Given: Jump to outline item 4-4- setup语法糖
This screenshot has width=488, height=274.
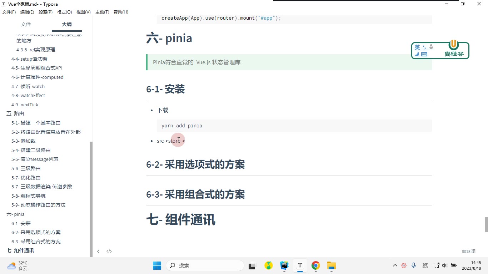Looking at the screenshot, I should pos(29,59).
